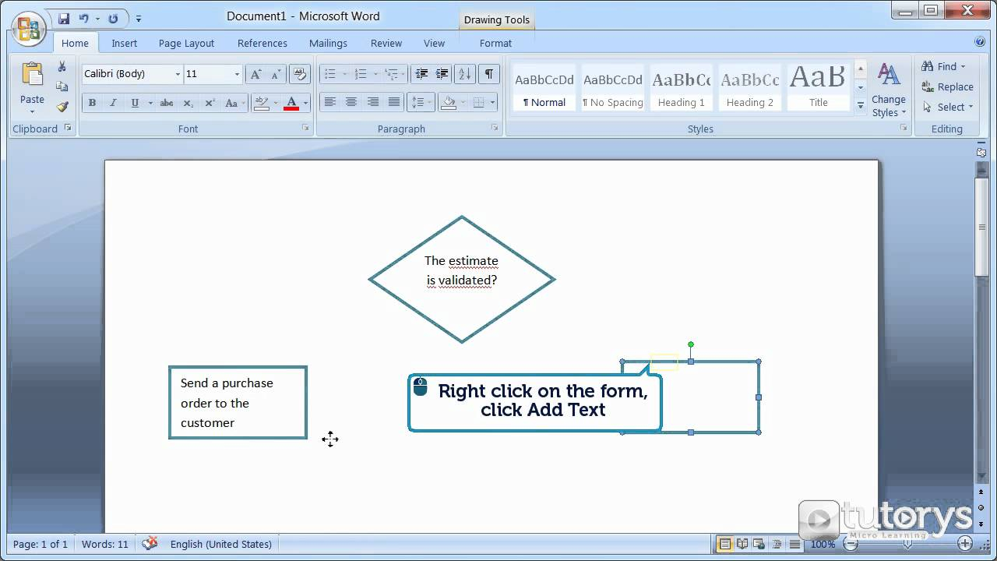Click the 100% zoom level value
This screenshot has width=997, height=561.
(x=823, y=544)
